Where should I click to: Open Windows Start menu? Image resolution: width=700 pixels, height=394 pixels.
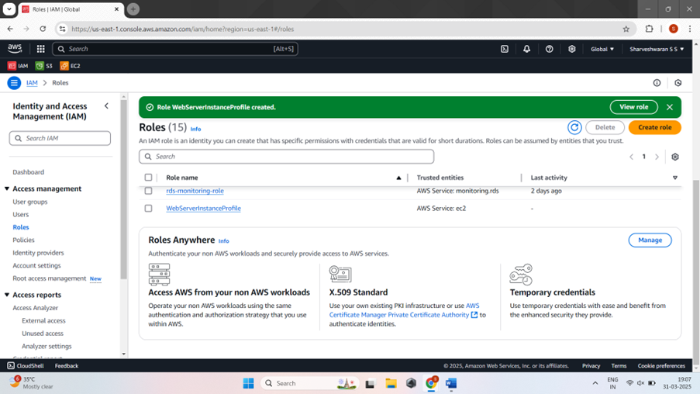point(248,383)
